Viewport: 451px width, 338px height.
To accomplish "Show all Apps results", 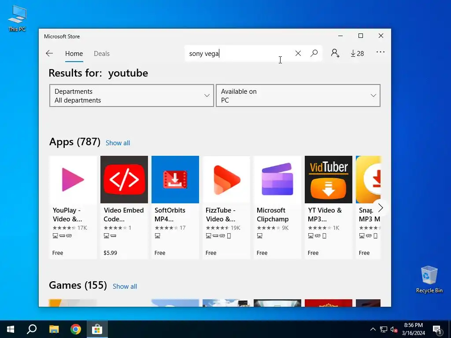I will click(x=118, y=143).
